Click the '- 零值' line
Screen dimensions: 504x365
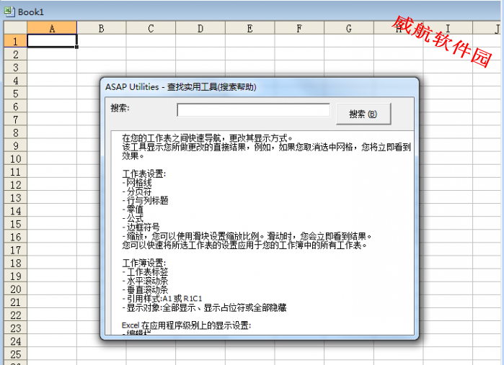click(x=133, y=209)
